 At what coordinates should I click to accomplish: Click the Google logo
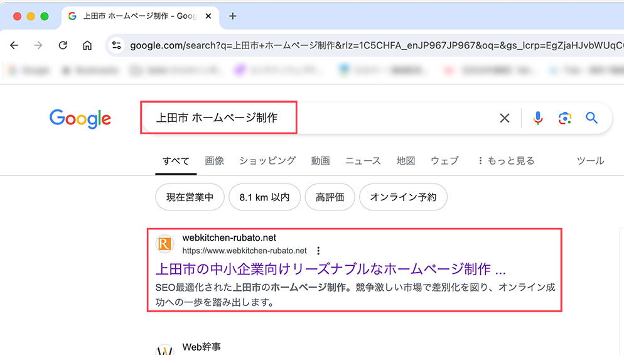[80, 119]
